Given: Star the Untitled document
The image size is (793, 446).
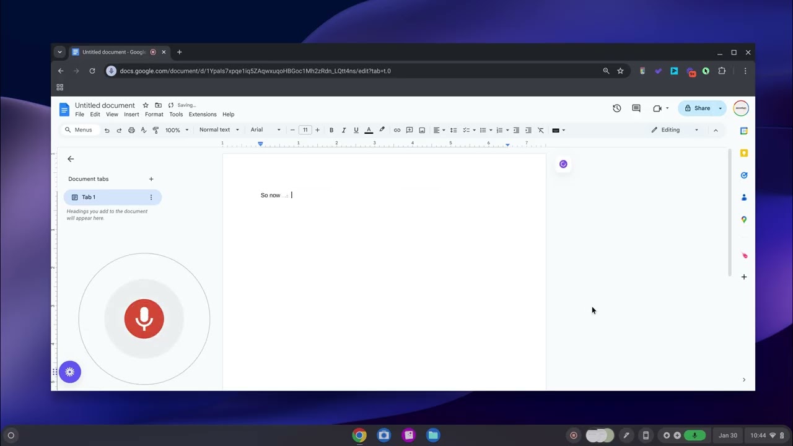Looking at the screenshot, I should click(146, 105).
